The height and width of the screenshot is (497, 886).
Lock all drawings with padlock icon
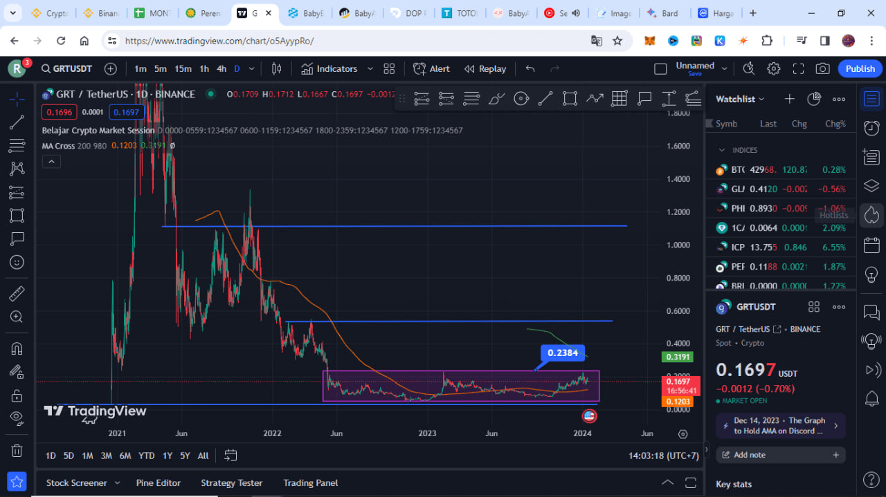click(17, 395)
